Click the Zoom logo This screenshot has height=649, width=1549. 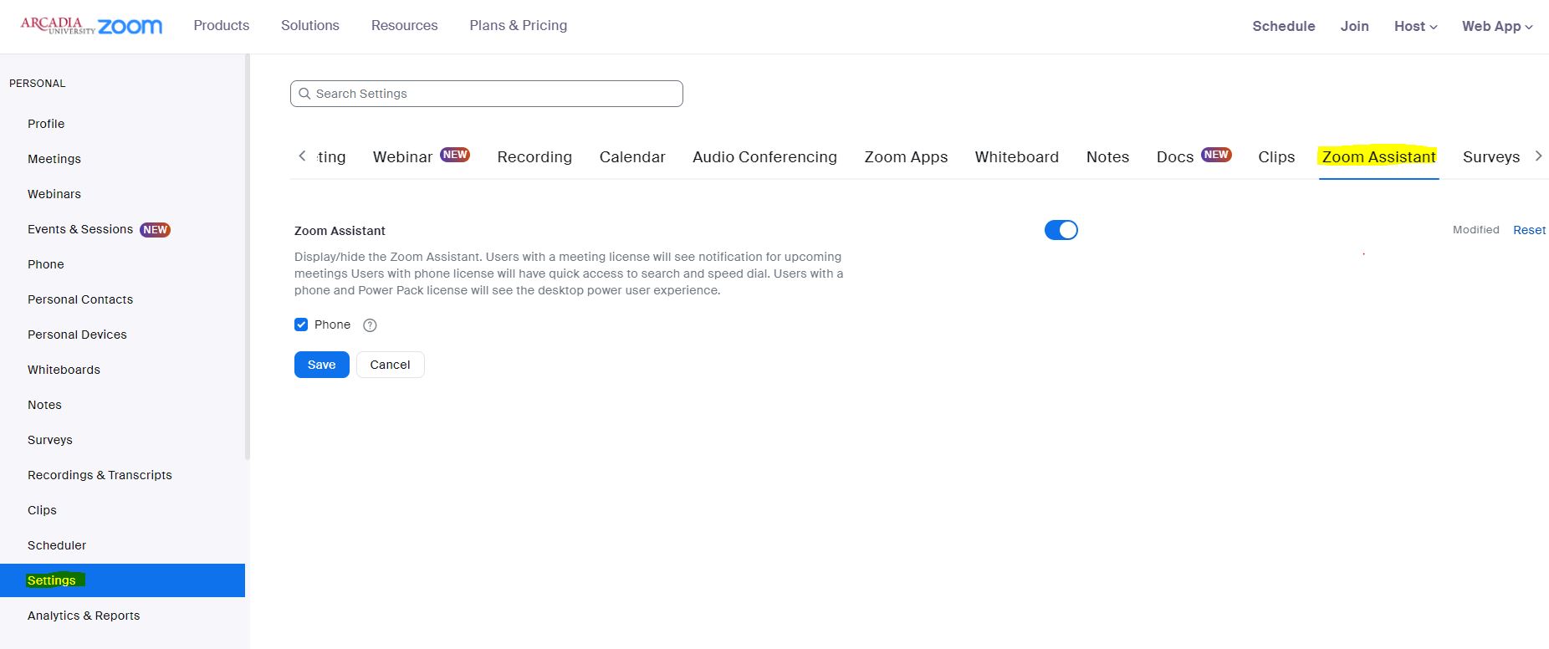tap(130, 27)
